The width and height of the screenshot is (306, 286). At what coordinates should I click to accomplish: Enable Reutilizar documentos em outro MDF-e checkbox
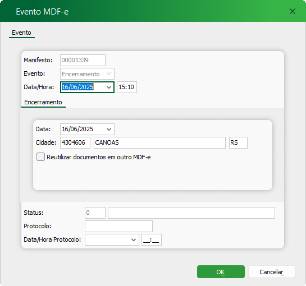[x=40, y=157]
